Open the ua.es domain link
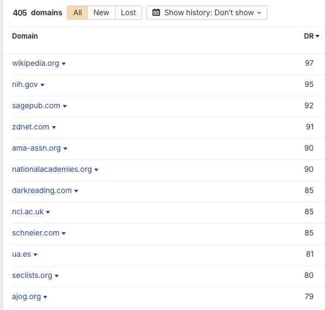This screenshot has height=310, width=325. point(21,254)
